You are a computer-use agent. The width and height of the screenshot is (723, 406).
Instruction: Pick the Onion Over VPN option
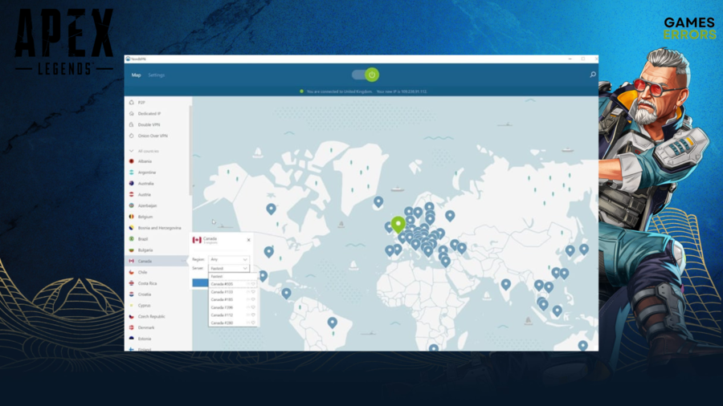click(151, 136)
